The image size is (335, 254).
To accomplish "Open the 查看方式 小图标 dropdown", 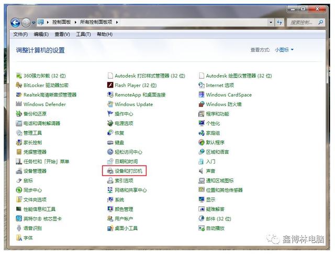I will point(284,50).
